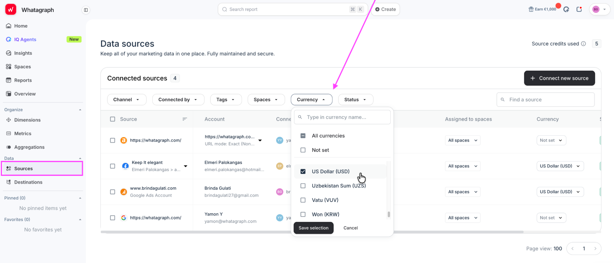Click the BG avatar in Brinda Gulati row
Image resolution: width=614 pixels, height=263 pixels.
click(280, 192)
